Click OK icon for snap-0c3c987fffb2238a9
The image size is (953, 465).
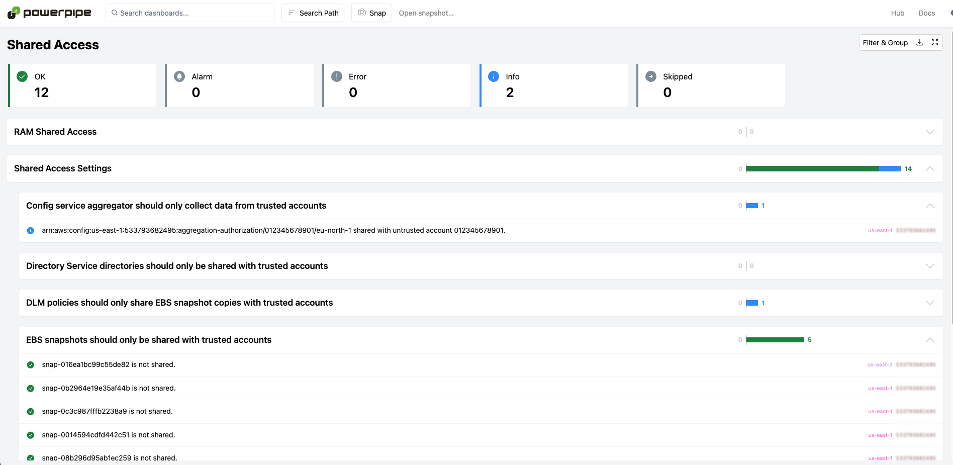point(31,412)
